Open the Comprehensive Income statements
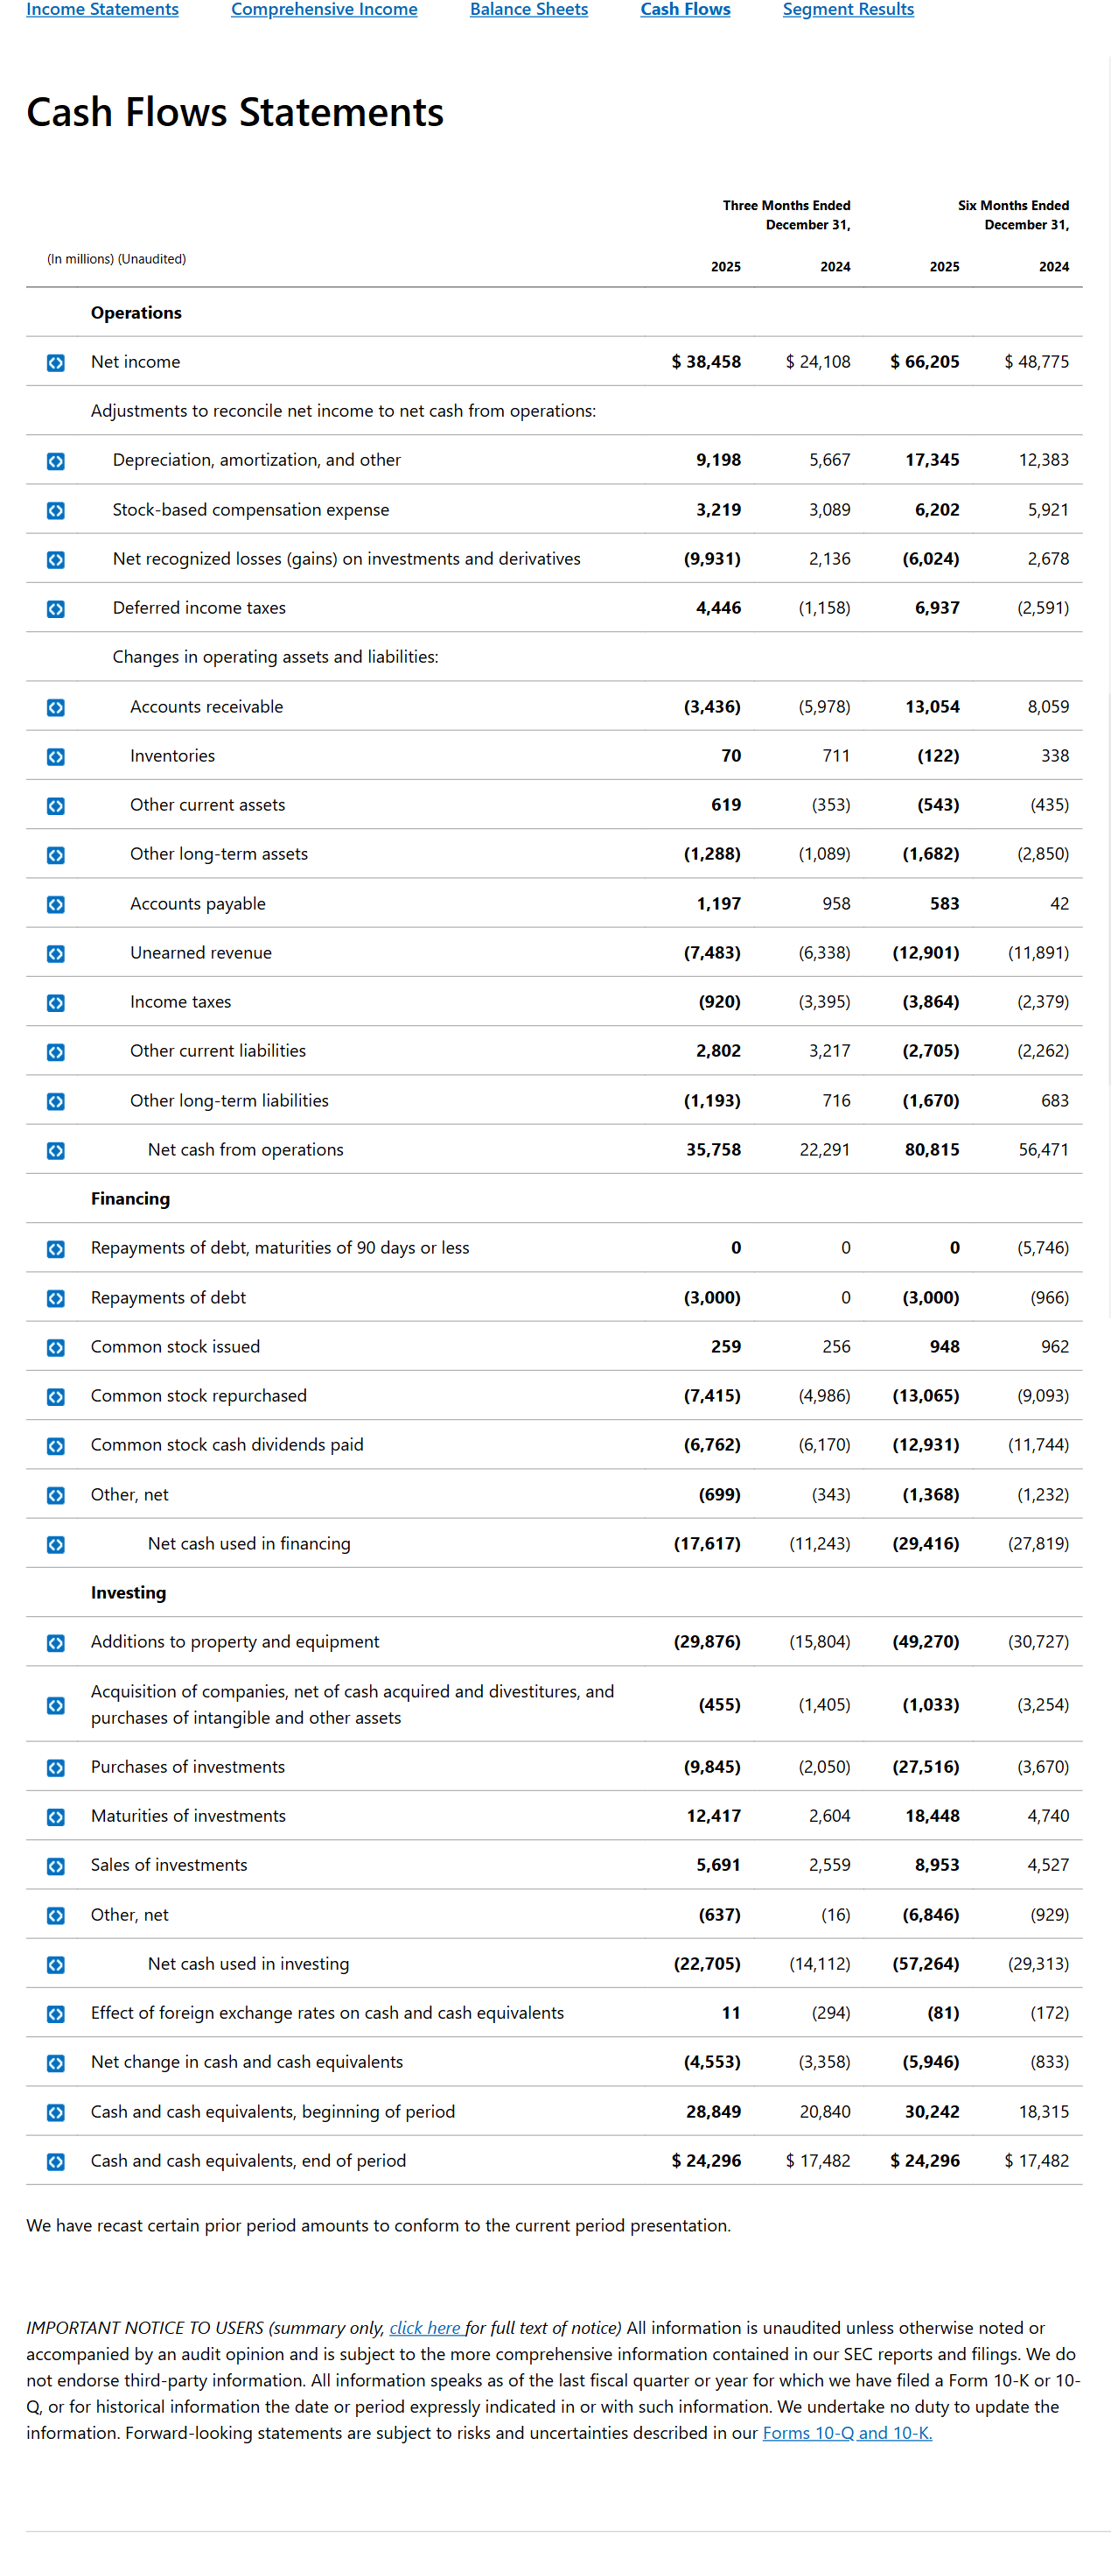 pos(325,10)
